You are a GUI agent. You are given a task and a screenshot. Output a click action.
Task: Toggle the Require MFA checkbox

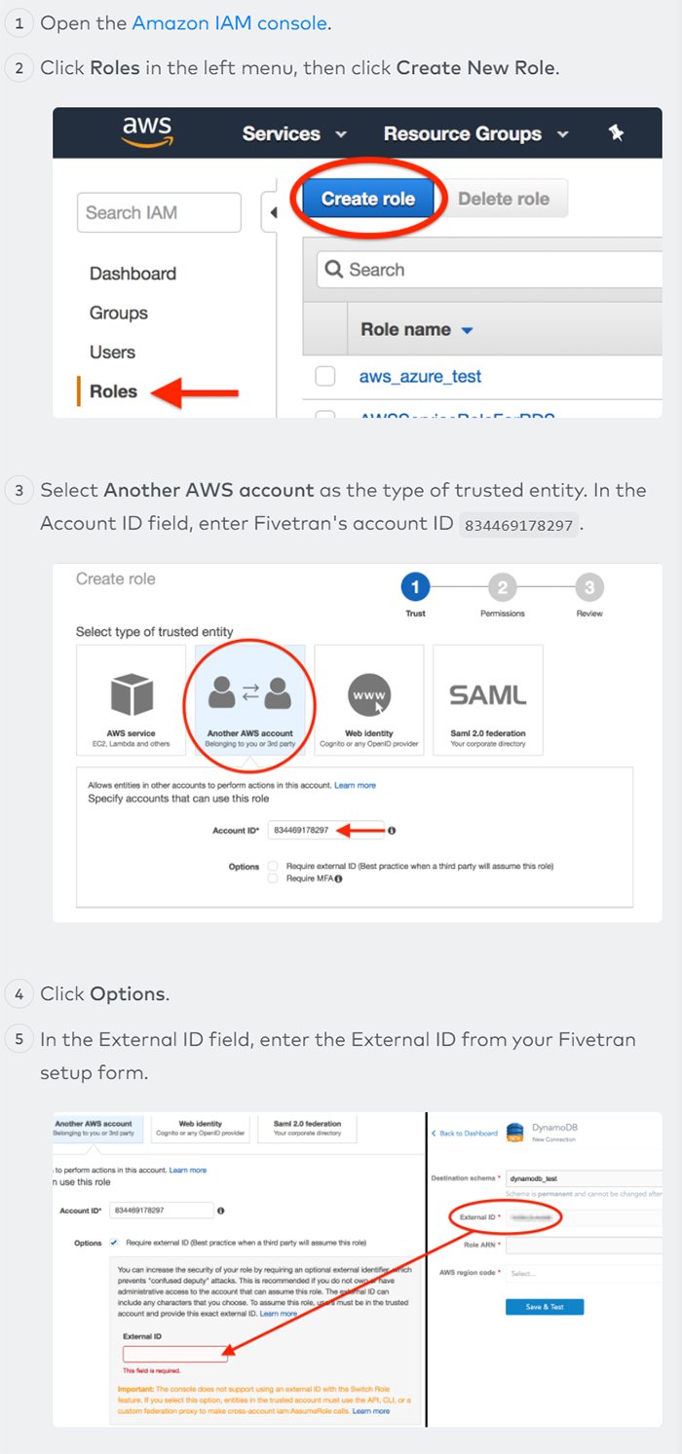click(x=274, y=878)
